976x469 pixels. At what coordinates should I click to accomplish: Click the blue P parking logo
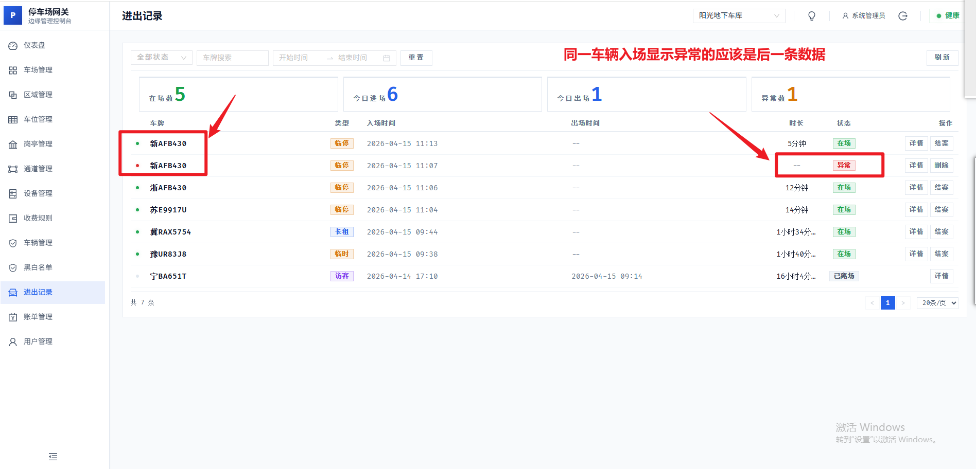(13, 15)
